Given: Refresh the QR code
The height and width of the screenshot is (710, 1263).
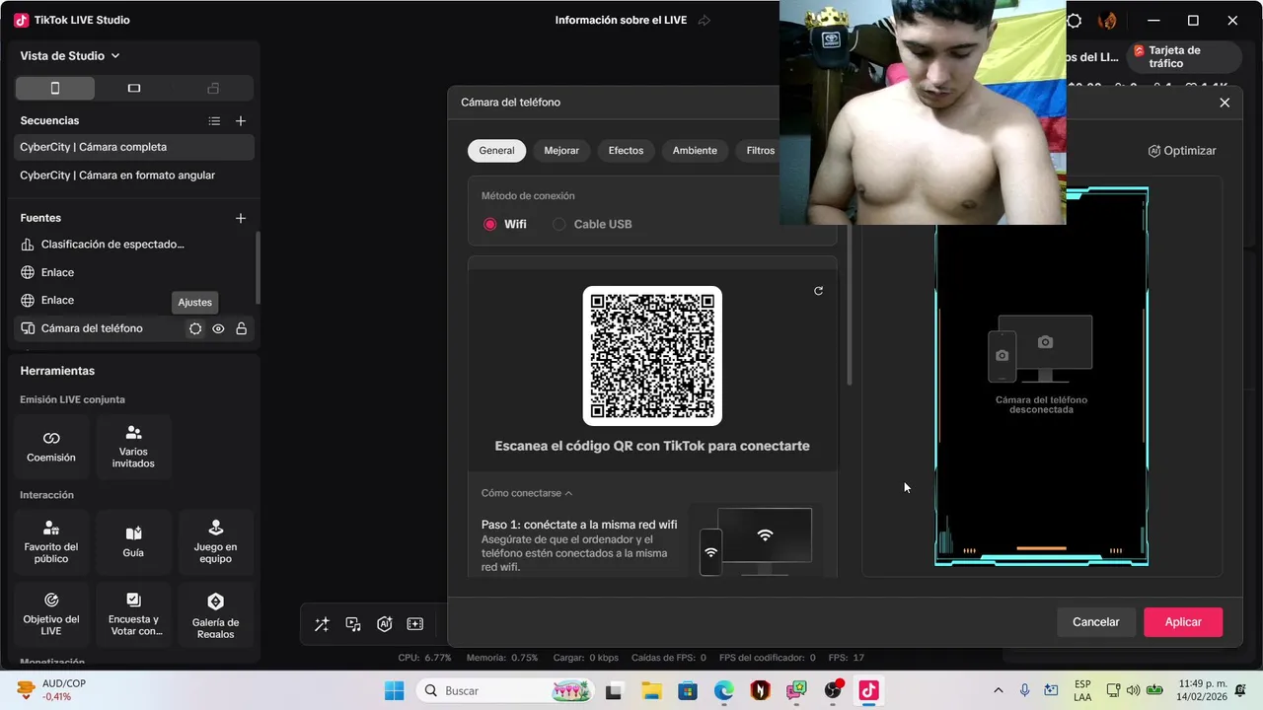Looking at the screenshot, I should (x=818, y=291).
